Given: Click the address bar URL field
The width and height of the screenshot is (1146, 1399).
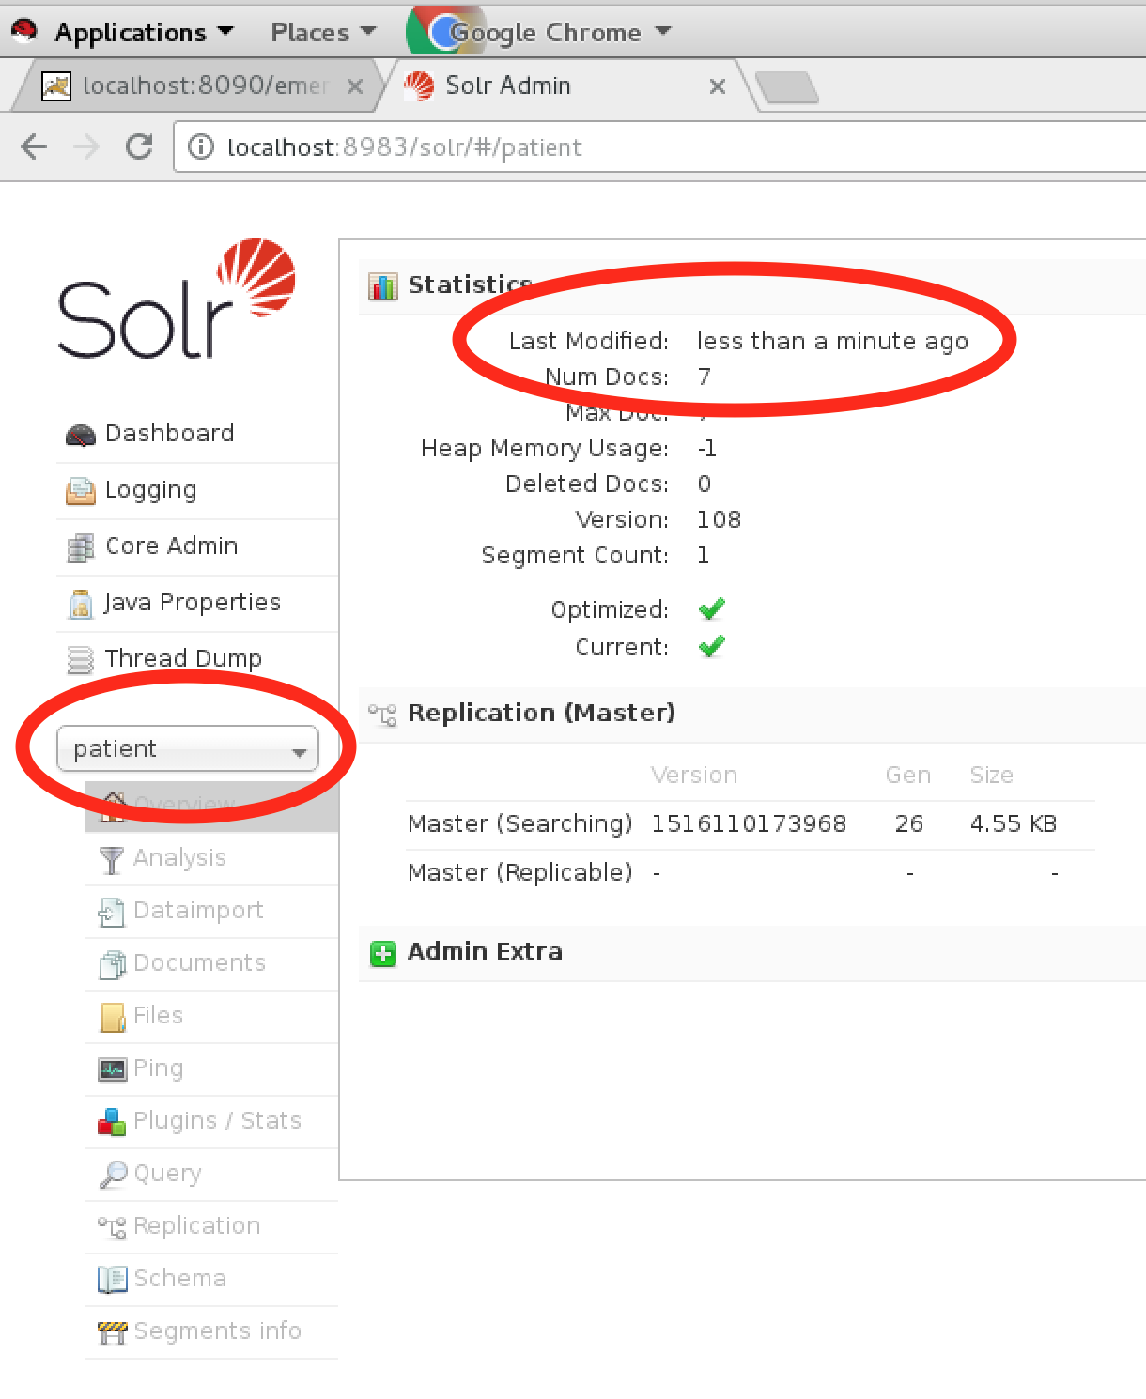Looking at the screenshot, I should tap(658, 147).
